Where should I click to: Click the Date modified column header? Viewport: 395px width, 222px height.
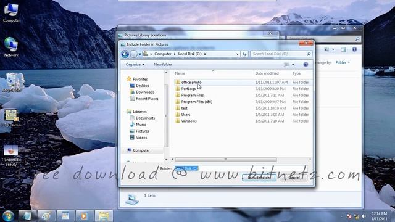pyautogui.click(x=267, y=73)
